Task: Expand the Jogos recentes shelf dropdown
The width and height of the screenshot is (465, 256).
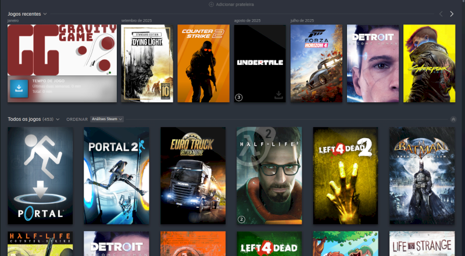Action: click(45, 14)
